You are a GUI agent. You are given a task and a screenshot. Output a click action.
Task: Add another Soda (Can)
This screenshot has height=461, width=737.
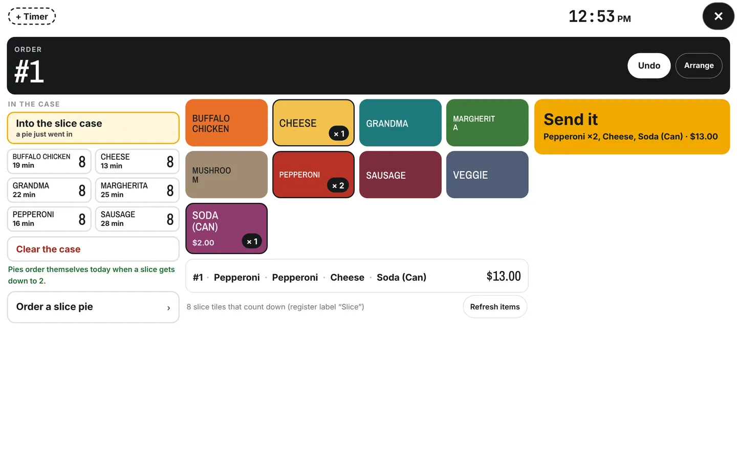pyautogui.click(x=226, y=228)
